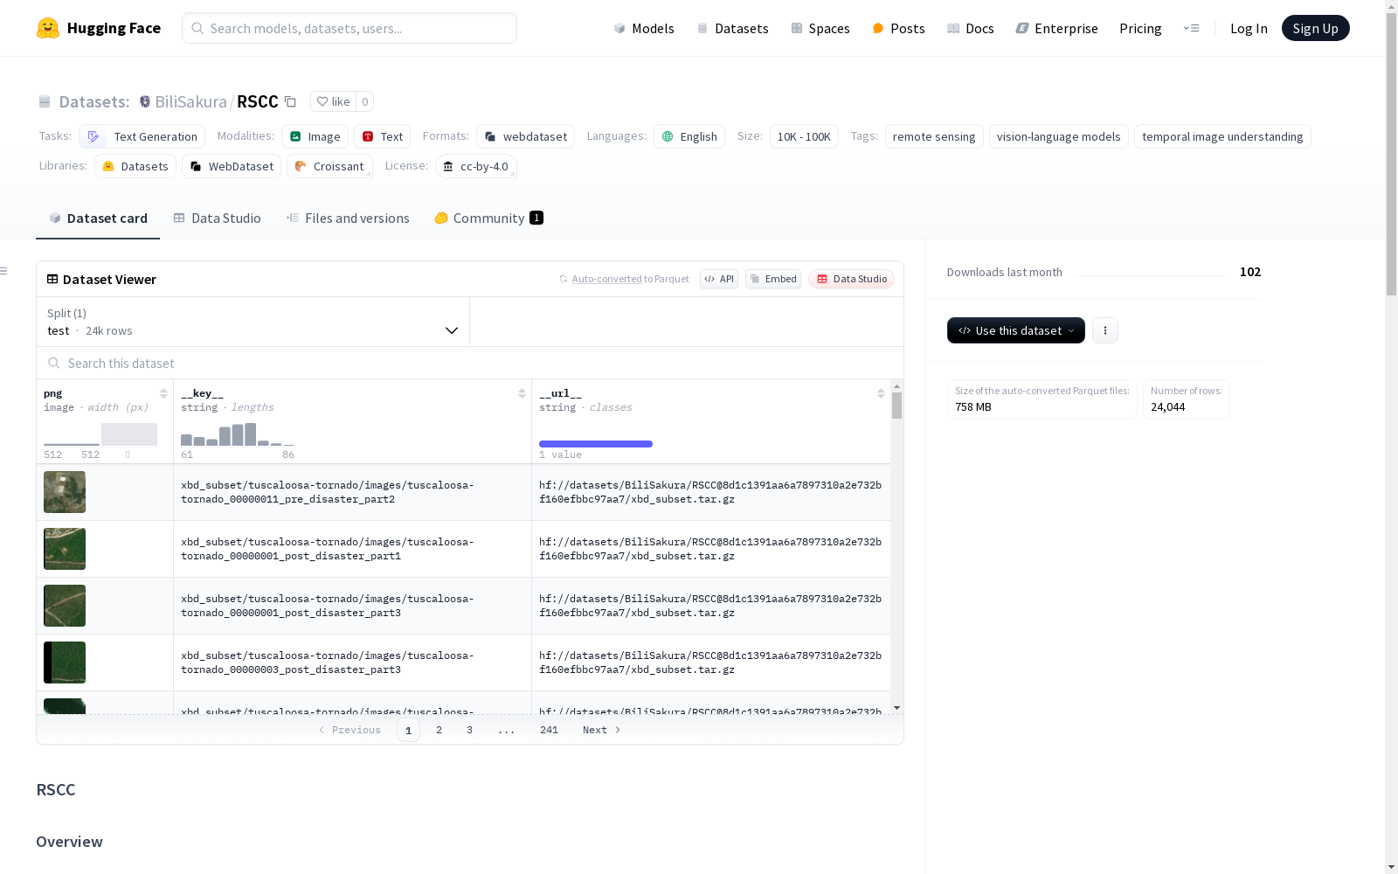1398x874 pixels.
Task: Expand the Use this dataset dropdown
Action: [x=1016, y=330]
